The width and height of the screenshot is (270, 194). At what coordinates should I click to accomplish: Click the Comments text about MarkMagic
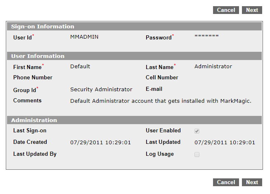161,101
